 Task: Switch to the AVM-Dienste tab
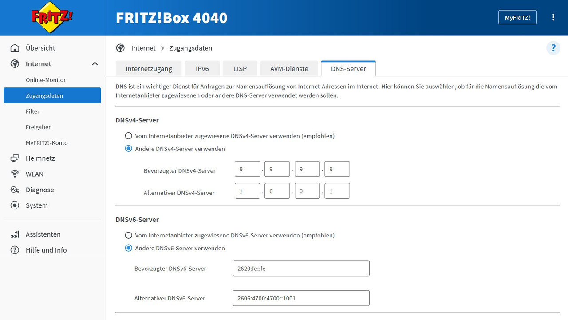click(x=289, y=69)
